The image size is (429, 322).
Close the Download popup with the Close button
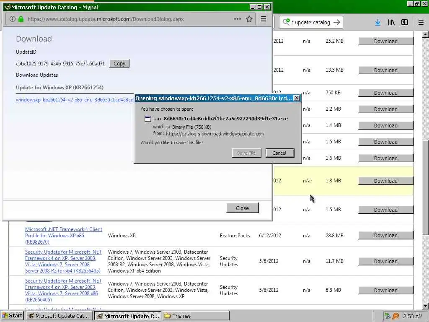tap(243, 208)
